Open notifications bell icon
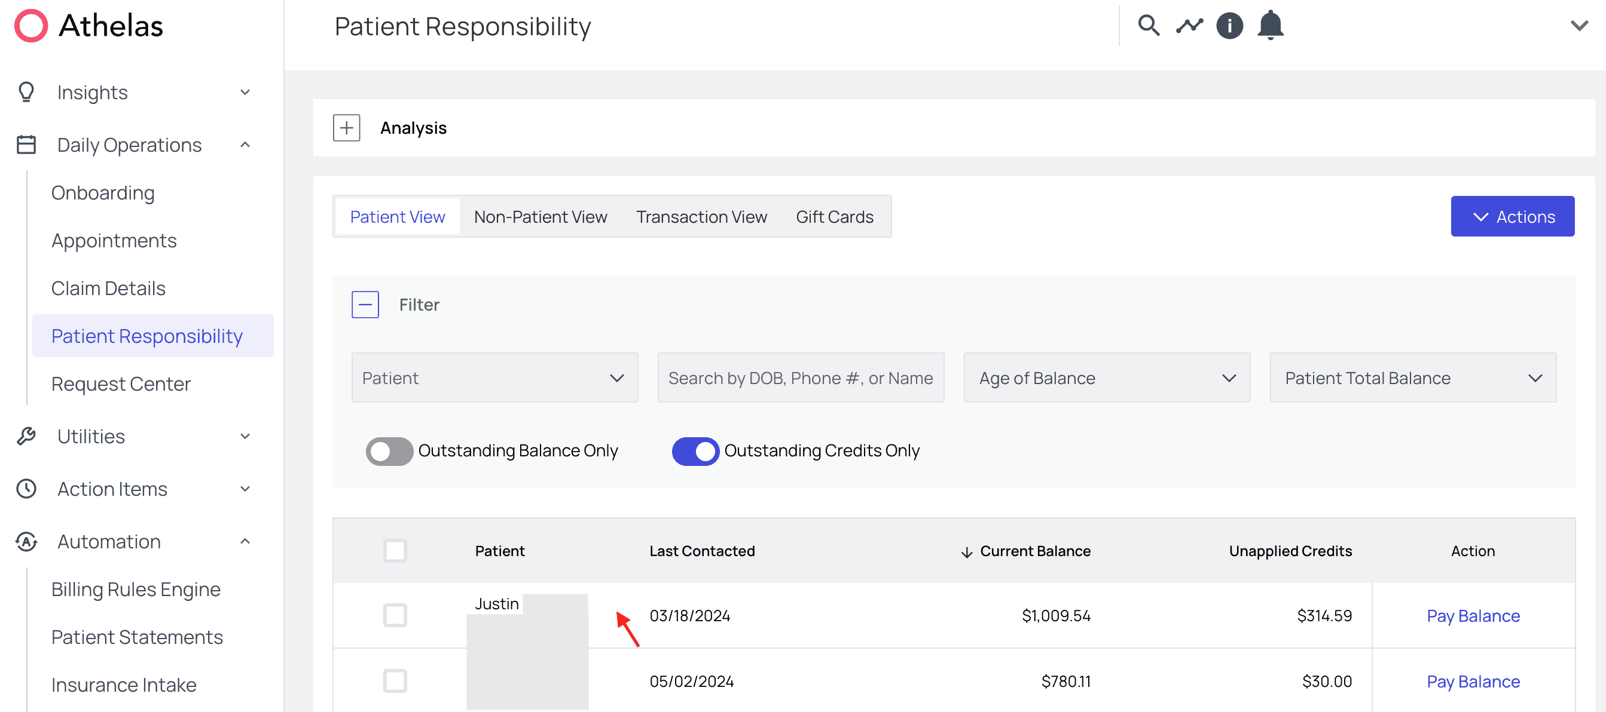Image resolution: width=1606 pixels, height=712 pixels. [x=1270, y=26]
